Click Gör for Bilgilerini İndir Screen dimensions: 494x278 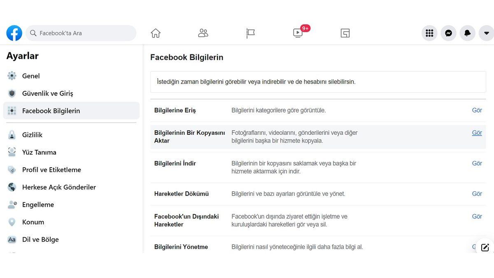coord(477,163)
